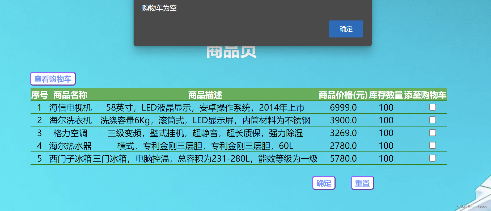Tick the cart checkbox for 海尔洗衣机
This screenshot has width=491, height=211.
coord(433,120)
